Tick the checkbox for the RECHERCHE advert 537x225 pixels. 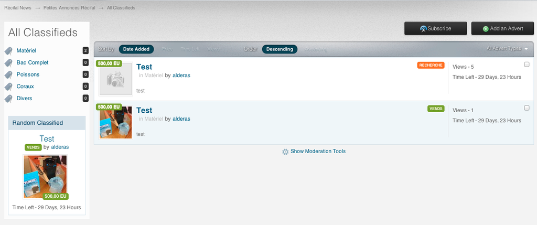pos(527,65)
